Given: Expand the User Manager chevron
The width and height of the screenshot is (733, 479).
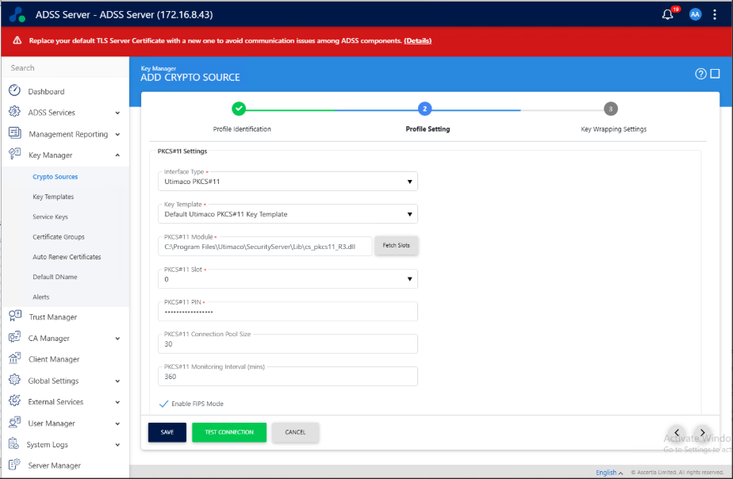Looking at the screenshot, I should 117,423.
